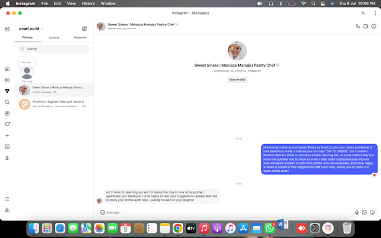Screen dimensions: 381x238
Task: Click the Your note avatar
Action: [x=27, y=72]
